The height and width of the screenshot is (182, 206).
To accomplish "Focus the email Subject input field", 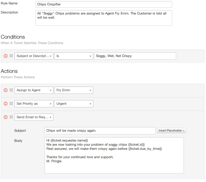I will [x=100, y=131].
